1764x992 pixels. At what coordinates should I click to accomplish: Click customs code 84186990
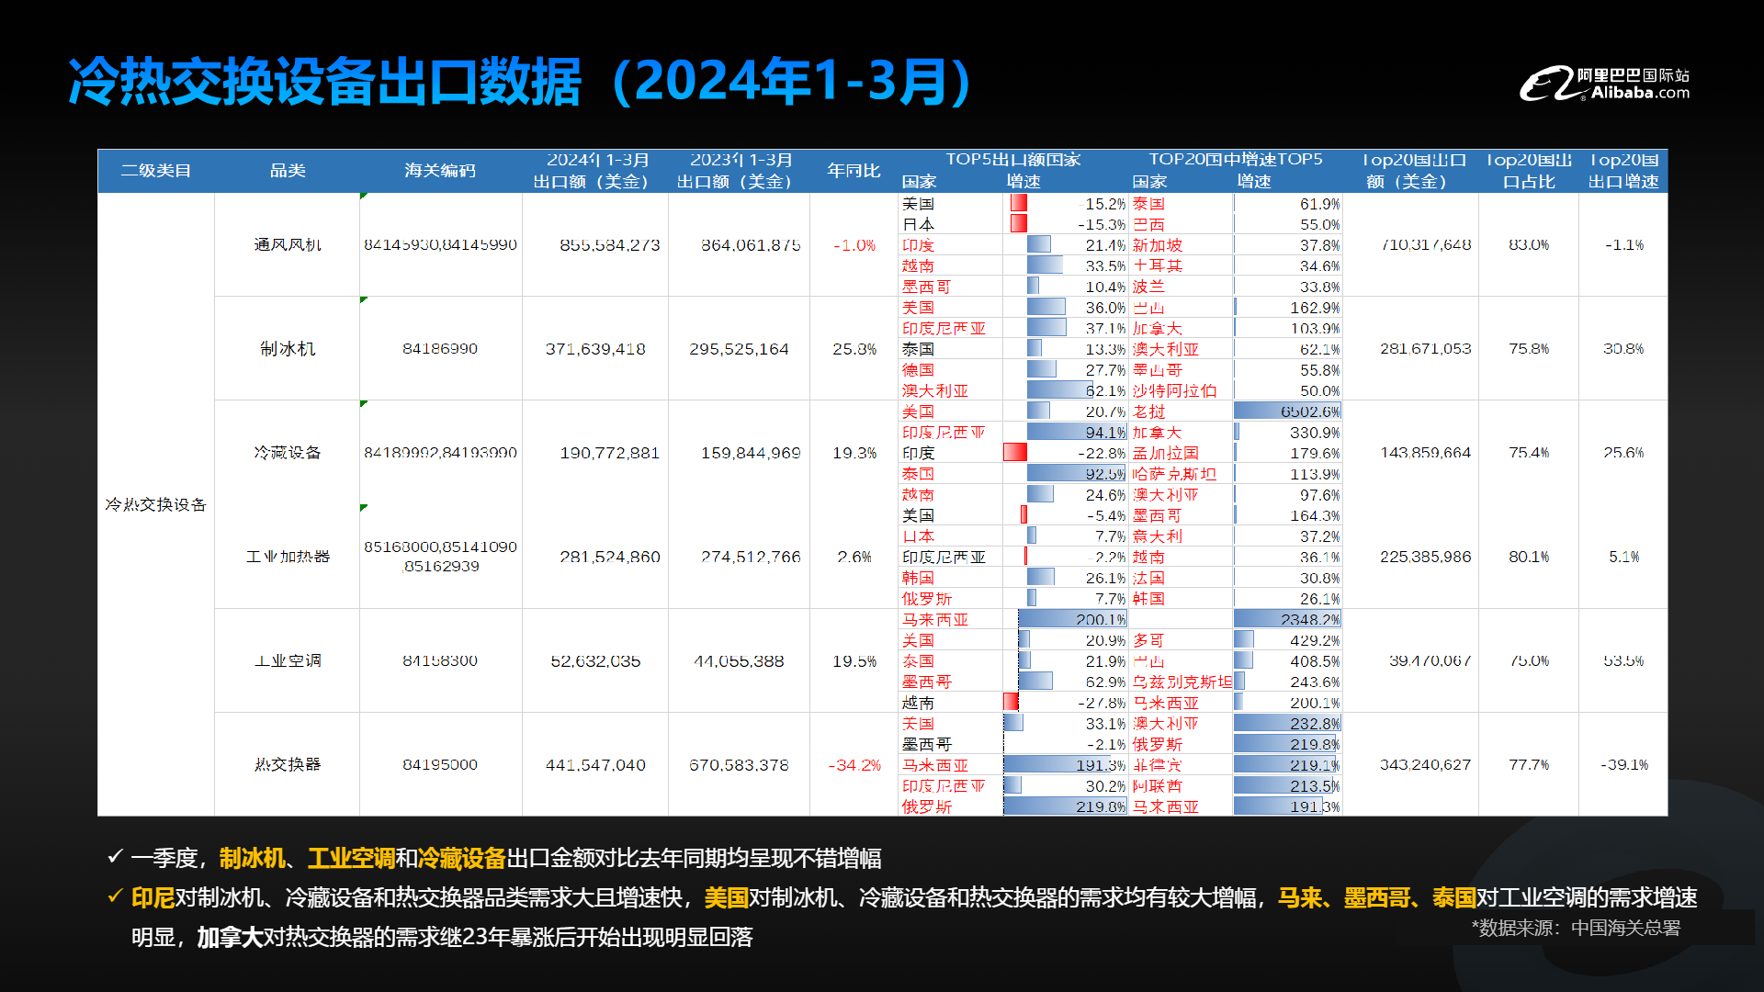[440, 349]
